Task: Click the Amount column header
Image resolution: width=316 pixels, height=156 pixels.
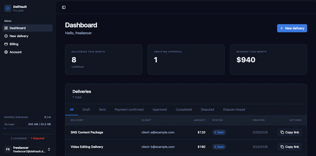Action: click(199, 120)
